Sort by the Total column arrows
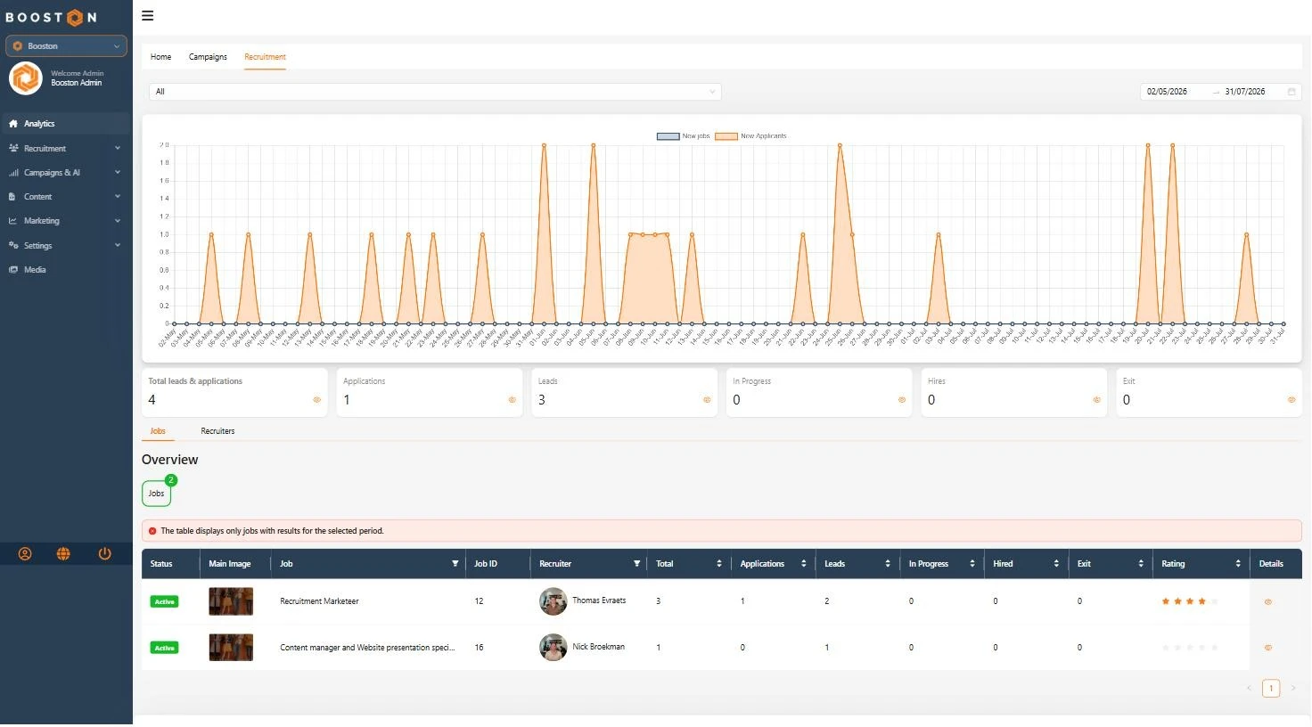This screenshot has width=1312, height=727. 719,564
